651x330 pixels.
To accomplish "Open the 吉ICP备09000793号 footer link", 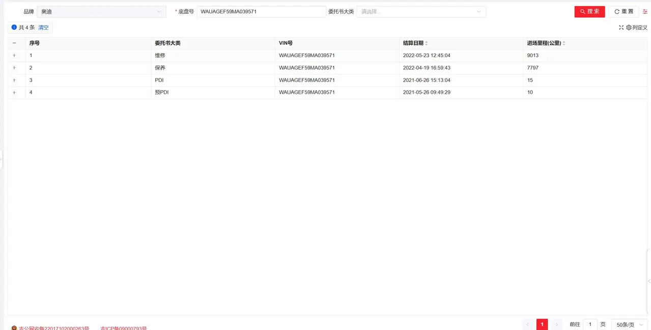I will tap(124, 328).
